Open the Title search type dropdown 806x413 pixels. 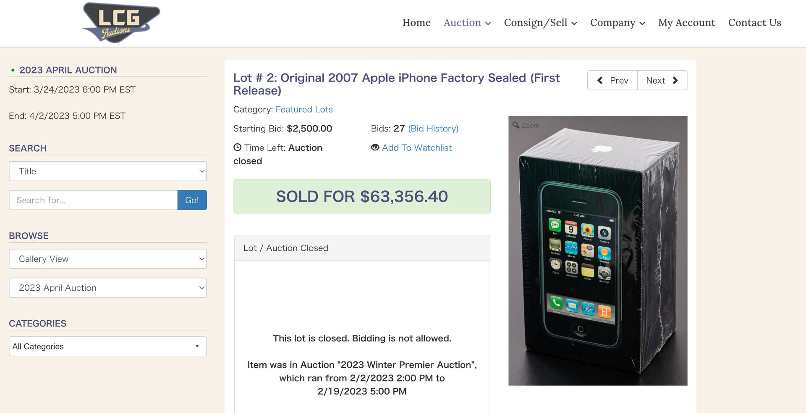[x=108, y=171]
